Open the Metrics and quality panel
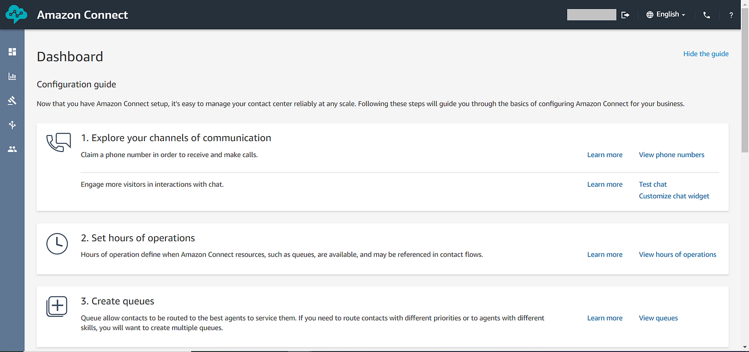 [12, 76]
